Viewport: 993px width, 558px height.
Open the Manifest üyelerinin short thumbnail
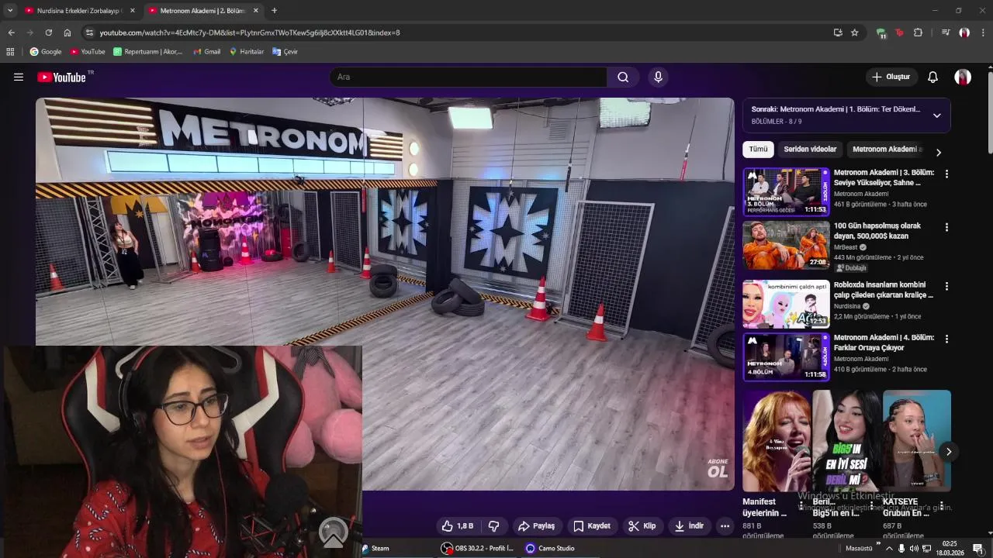click(777, 441)
